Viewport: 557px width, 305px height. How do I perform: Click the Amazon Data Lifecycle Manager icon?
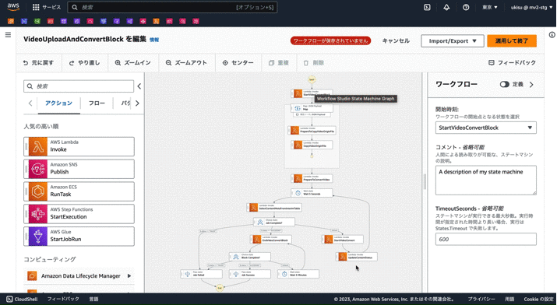32,275
